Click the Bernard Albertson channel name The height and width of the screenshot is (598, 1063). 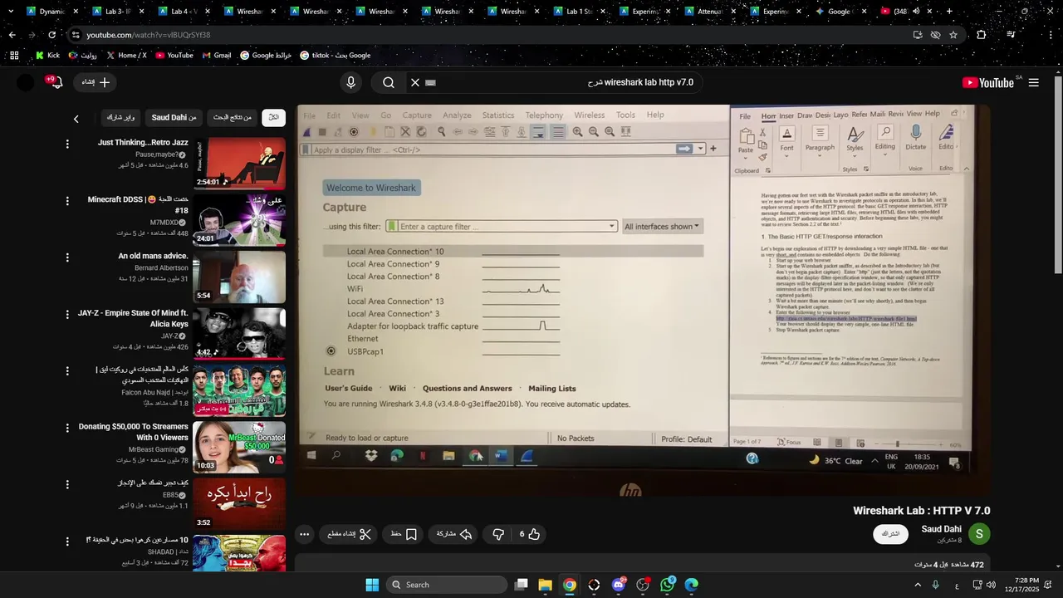coord(162,267)
